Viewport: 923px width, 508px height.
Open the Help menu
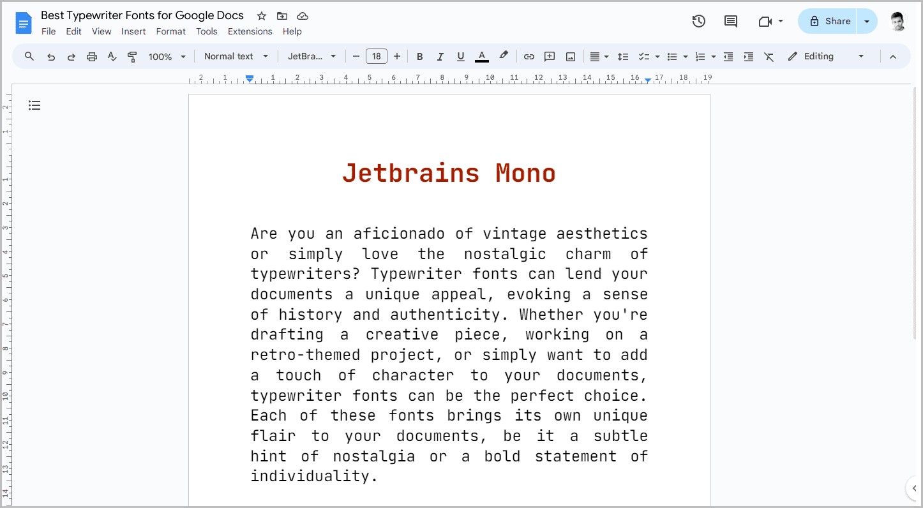[x=292, y=31]
